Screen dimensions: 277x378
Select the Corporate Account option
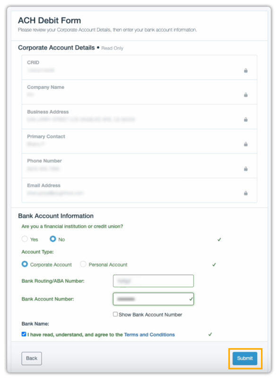tap(26, 265)
